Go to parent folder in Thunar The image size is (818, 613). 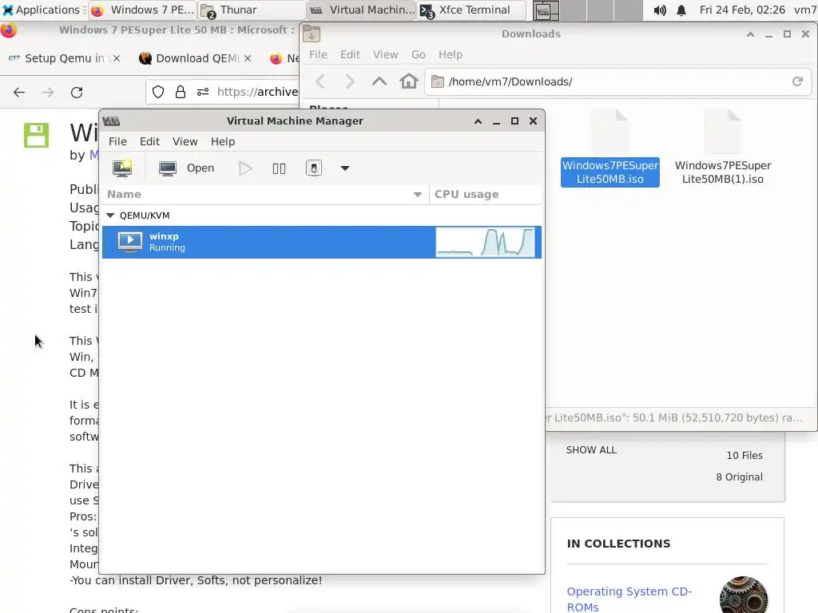379,81
